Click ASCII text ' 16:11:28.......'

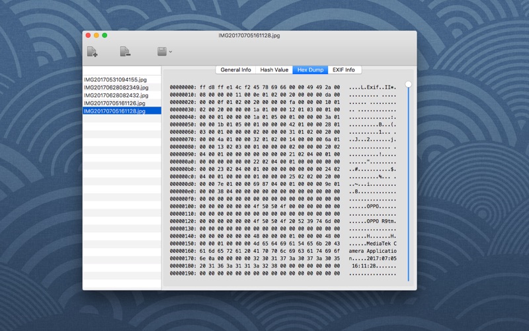coord(372,265)
